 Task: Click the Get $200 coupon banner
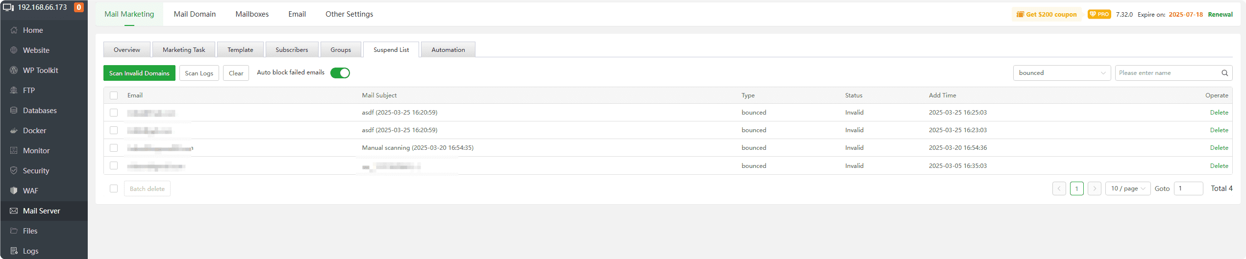1047,15
